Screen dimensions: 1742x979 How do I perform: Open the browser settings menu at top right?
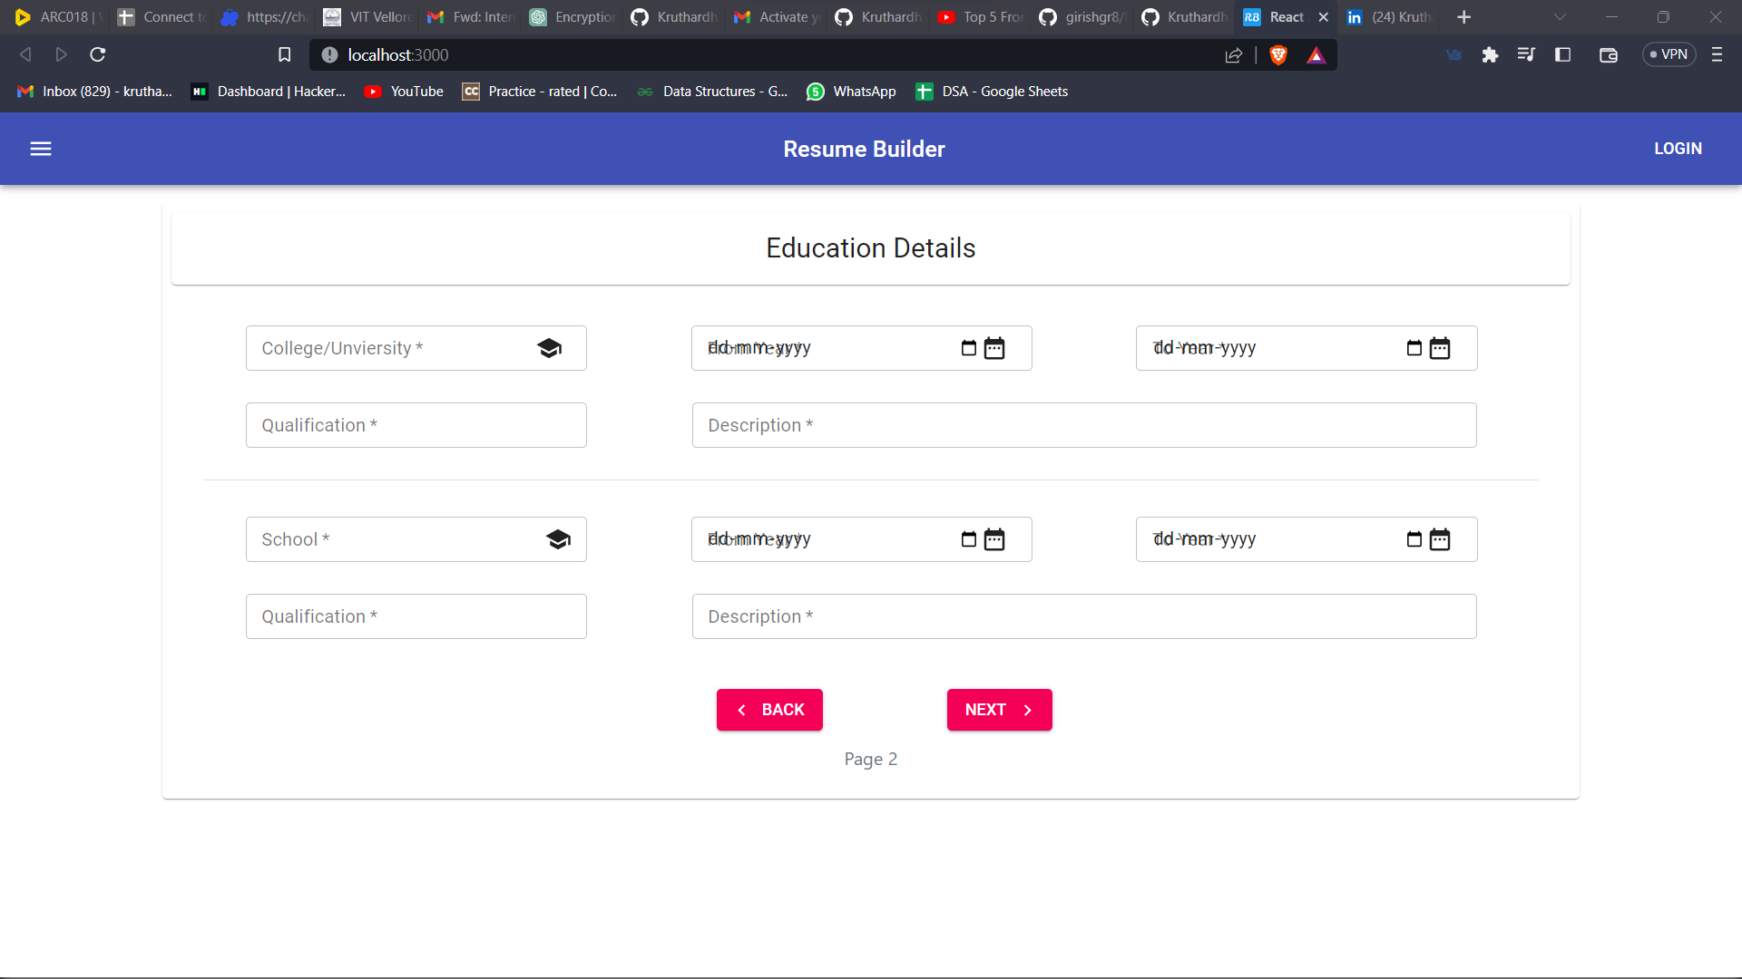[x=1717, y=55]
